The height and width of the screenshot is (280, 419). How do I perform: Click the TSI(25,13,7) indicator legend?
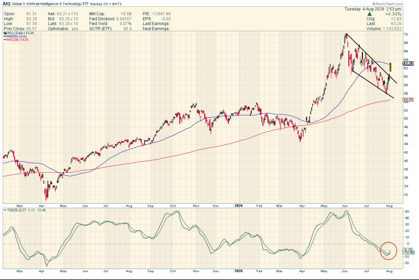[25, 210]
